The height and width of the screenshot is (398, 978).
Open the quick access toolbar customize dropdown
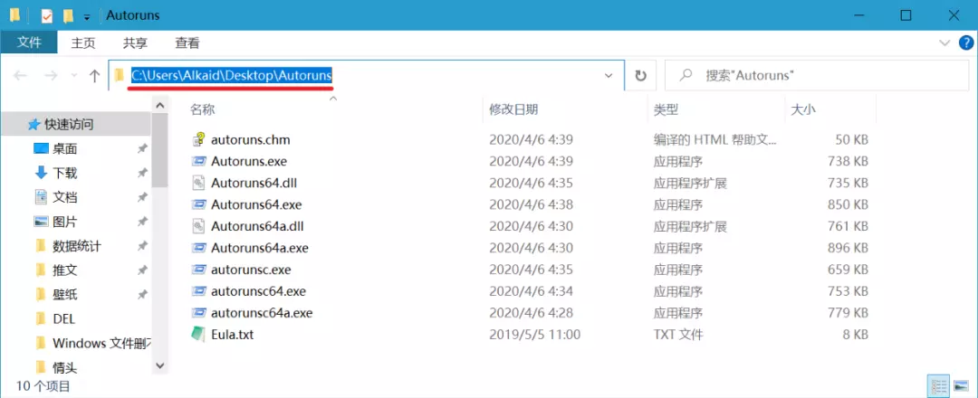pos(87,16)
